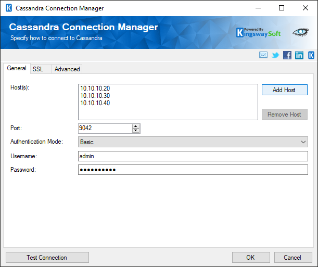Click the Add Host button
Viewport: 318px width, 267px height.
[284, 90]
